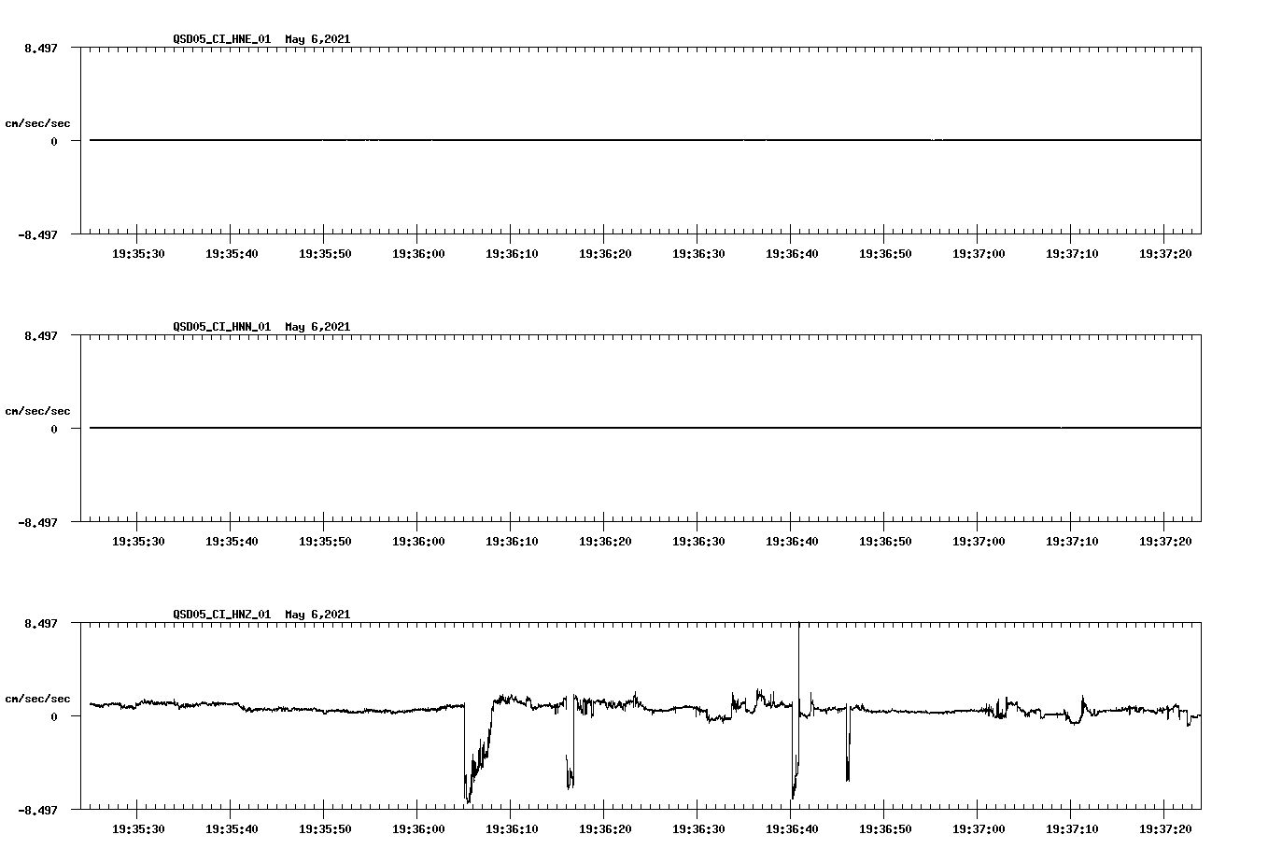
Task: Click the cm/sec/sec unit label on first trace
Action: click(38, 122)
